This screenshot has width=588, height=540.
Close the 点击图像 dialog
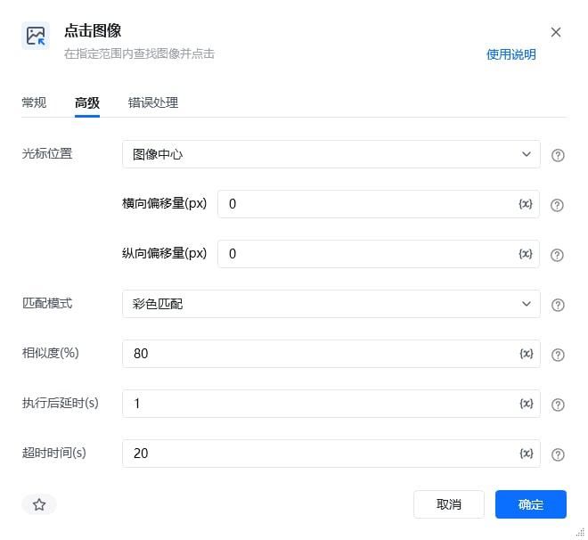[556, 32]
